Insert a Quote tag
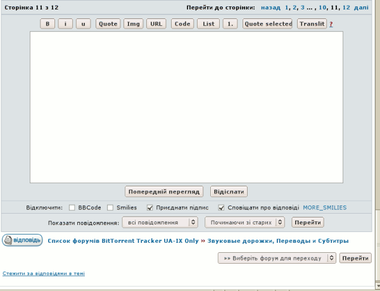This screenshot has width=380, height=291. (108, 23)
